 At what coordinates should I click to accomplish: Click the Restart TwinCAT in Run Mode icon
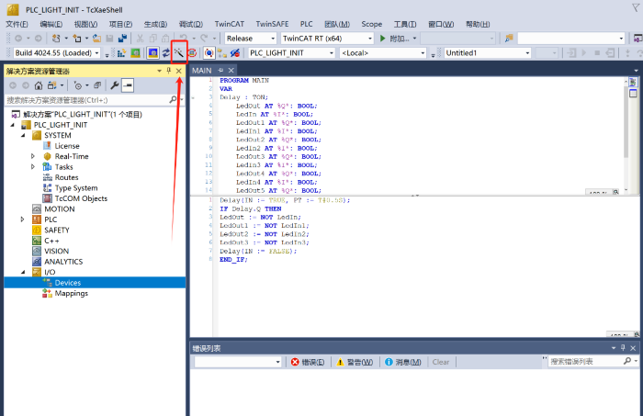(135, 53)
